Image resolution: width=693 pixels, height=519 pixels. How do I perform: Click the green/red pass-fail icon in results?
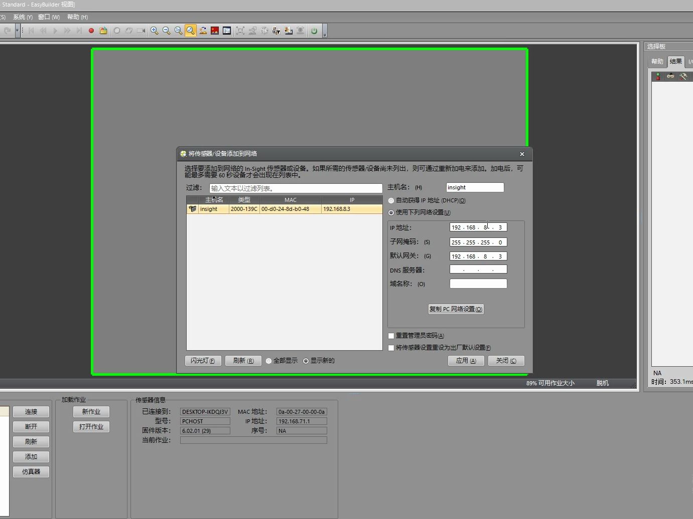pos(658,76)
